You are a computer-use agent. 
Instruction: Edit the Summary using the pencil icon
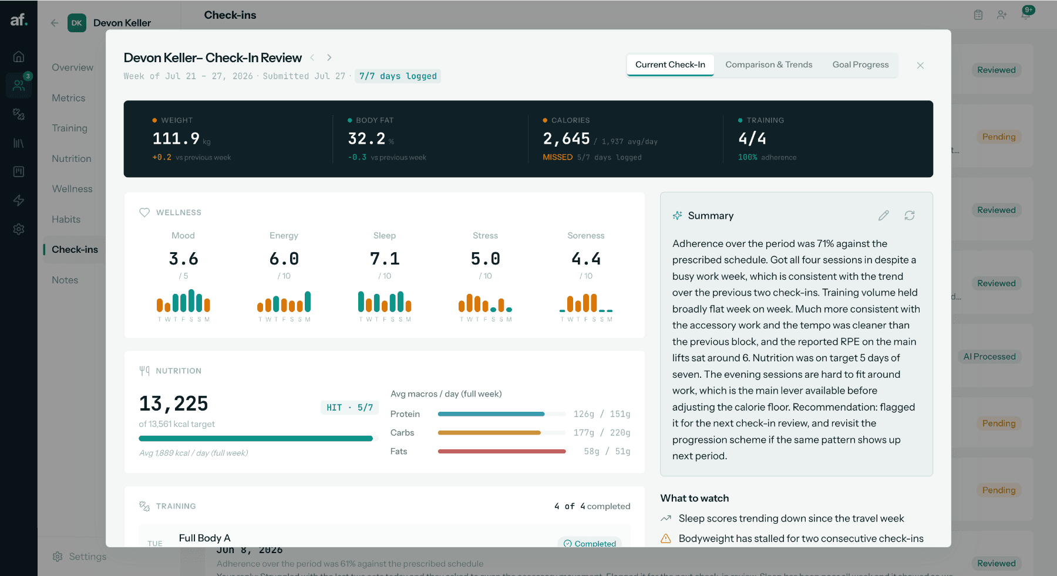(884, 216)
